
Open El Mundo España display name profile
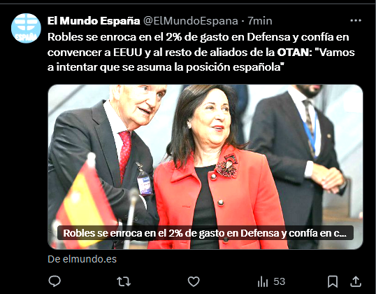94,21
